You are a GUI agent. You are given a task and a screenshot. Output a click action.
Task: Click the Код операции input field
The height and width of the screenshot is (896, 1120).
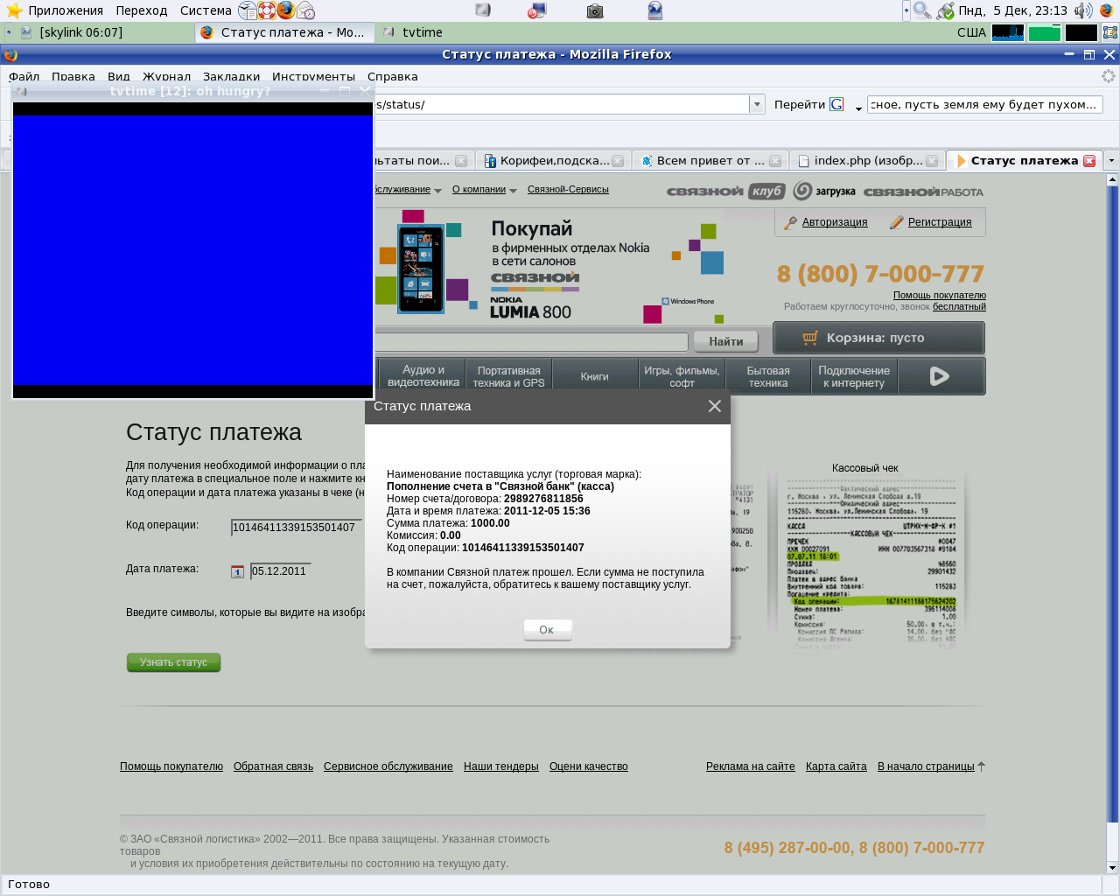point(297,528)
